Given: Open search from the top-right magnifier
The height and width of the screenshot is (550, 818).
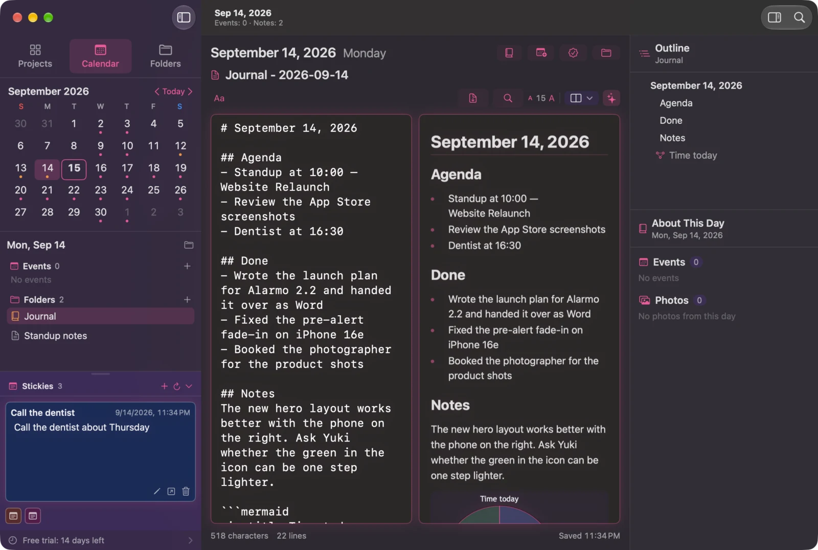Looking at the screenshot, I should [x=799, y=17].
